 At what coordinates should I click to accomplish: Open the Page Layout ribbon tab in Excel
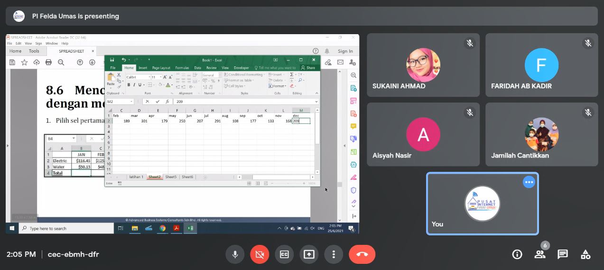[161, 68]
